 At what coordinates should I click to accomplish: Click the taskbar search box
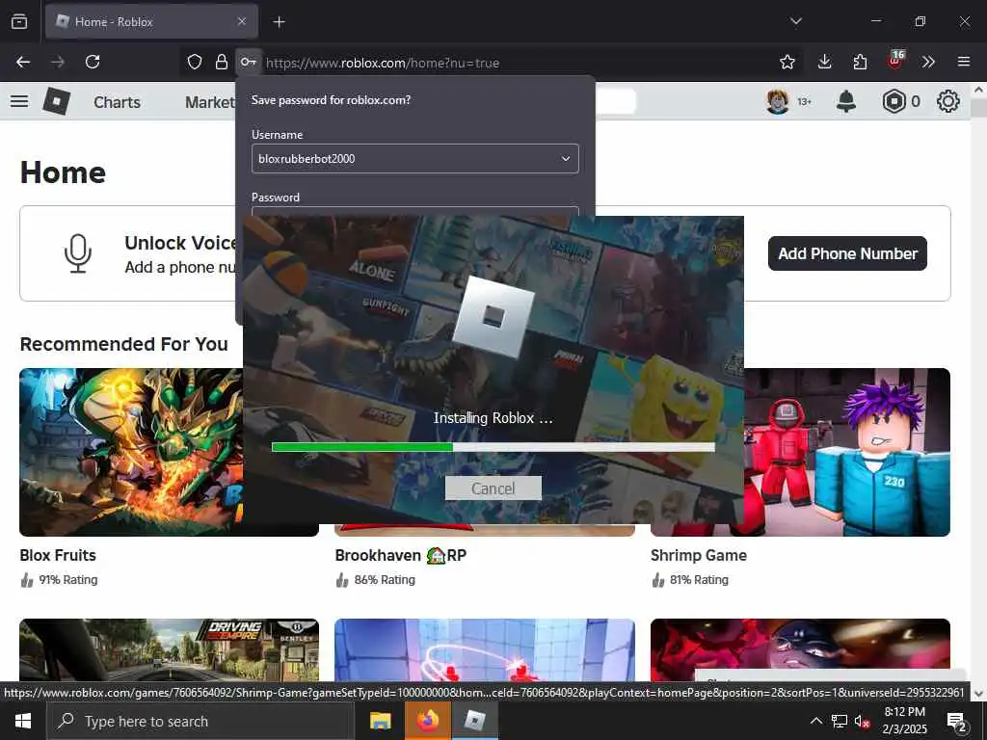pos(200,721)
